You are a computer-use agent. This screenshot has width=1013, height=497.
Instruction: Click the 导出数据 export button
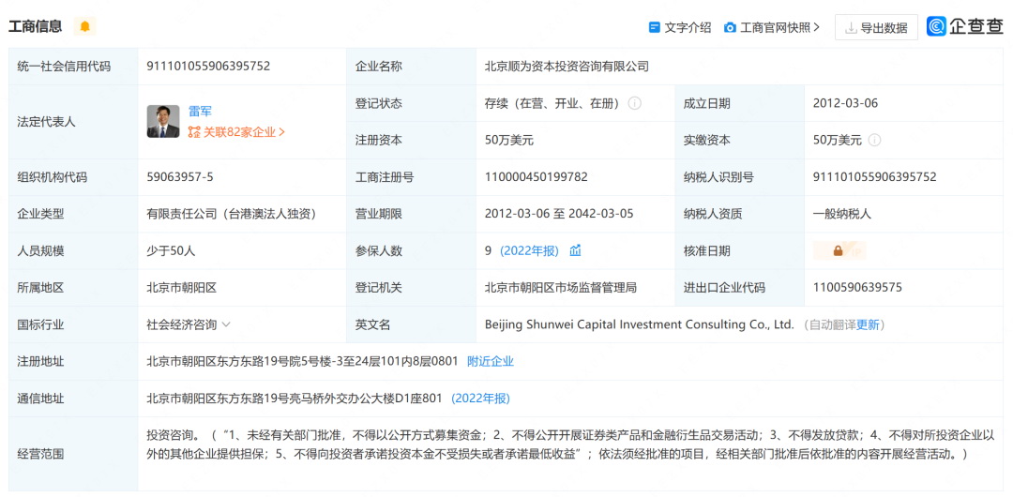876,27
